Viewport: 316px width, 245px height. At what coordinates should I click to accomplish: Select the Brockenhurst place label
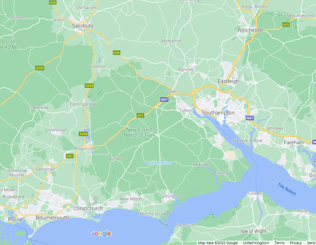click(159, 163)
